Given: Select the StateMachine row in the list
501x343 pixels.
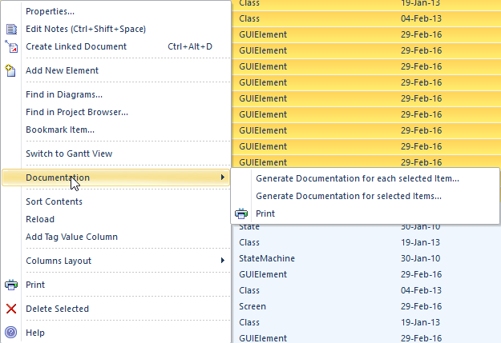Looking at the screenshot, I should pos(267,258).
